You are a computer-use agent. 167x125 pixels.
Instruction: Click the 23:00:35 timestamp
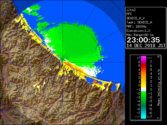(x=143, y=40)
